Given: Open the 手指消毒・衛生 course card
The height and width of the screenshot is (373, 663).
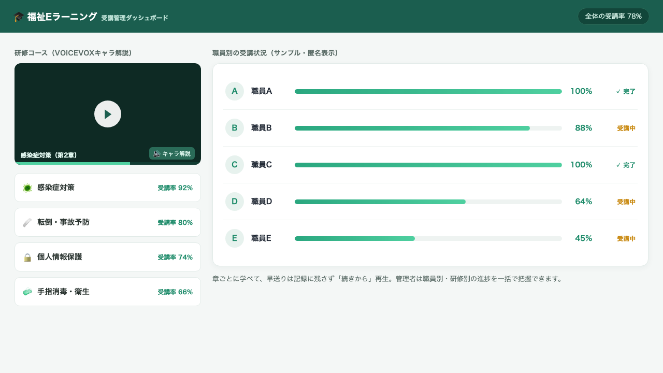Looking at the screenshot, I should 108,292.
